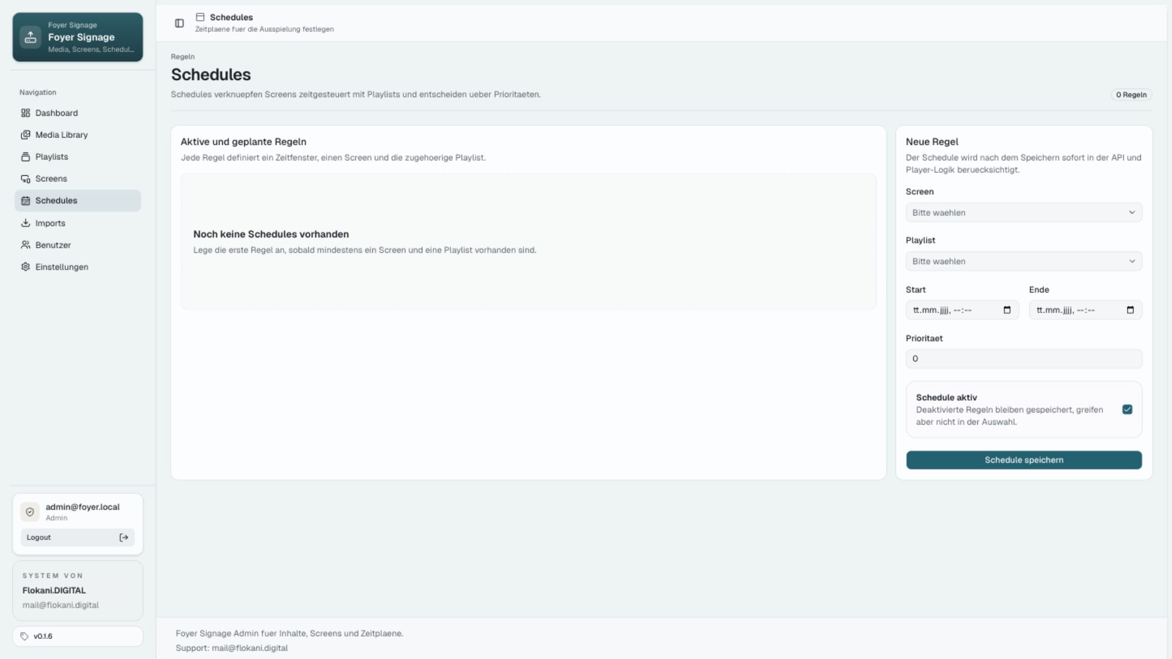Click the logout arrow icon
Image resolution: width=1172 pixels, height=659 pixels.
pos(124,538)
